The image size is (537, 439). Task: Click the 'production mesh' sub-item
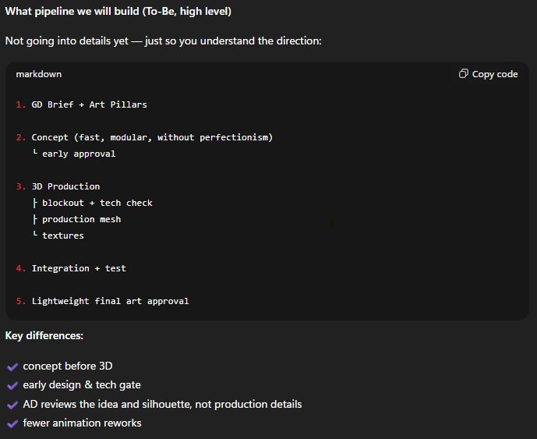(x=81, y=219)
